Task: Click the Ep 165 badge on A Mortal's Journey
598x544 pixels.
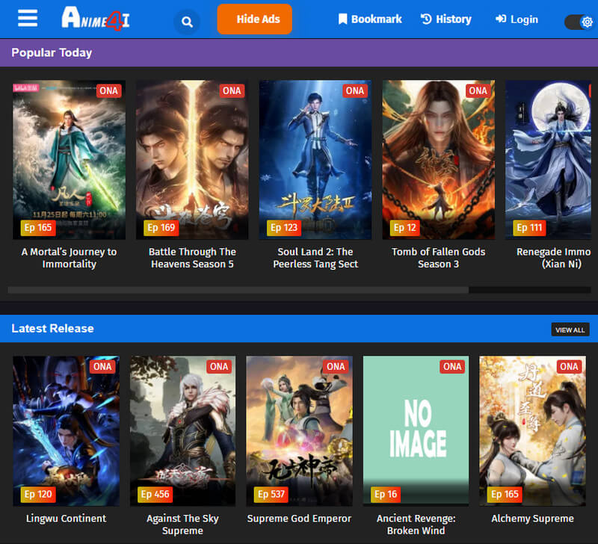Action: [38, 228]
